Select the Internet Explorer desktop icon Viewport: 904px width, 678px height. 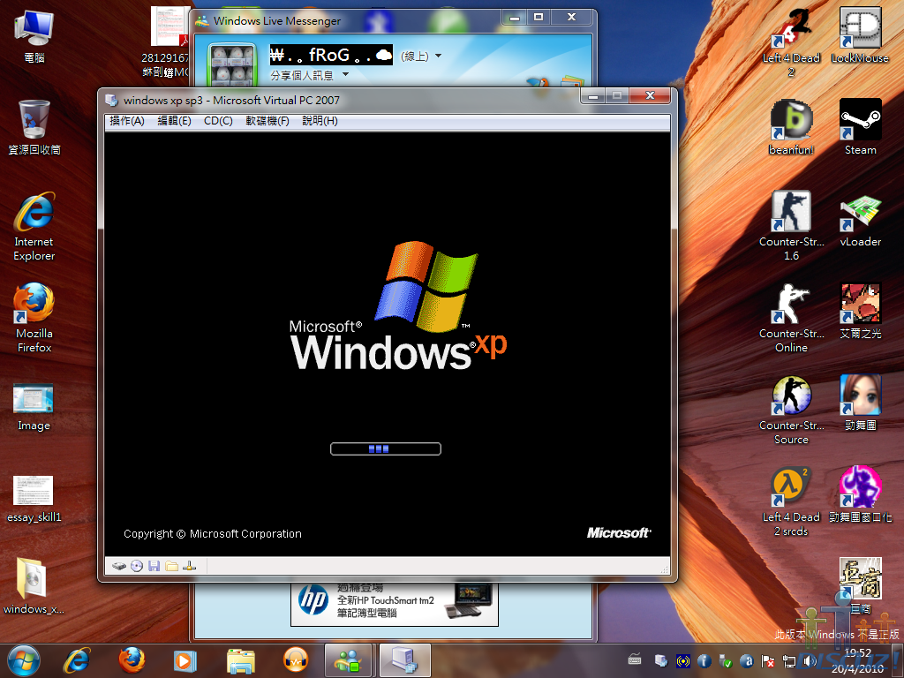coord(34,227)
